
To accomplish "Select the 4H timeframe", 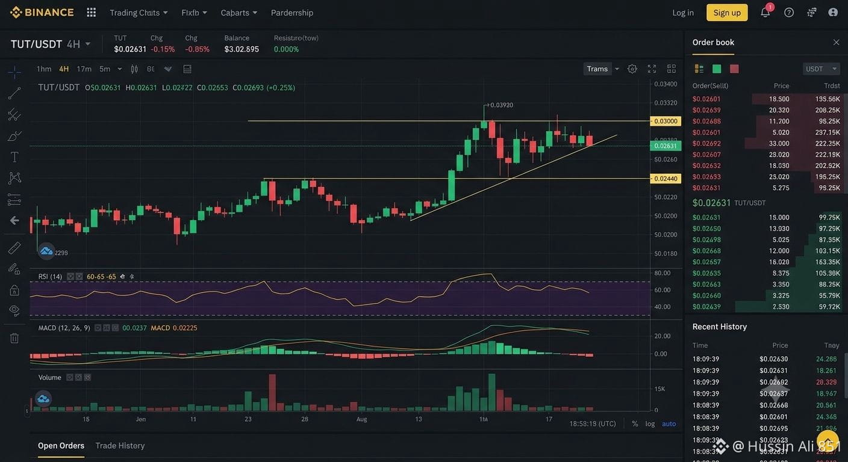I will (x=64, y=69).
